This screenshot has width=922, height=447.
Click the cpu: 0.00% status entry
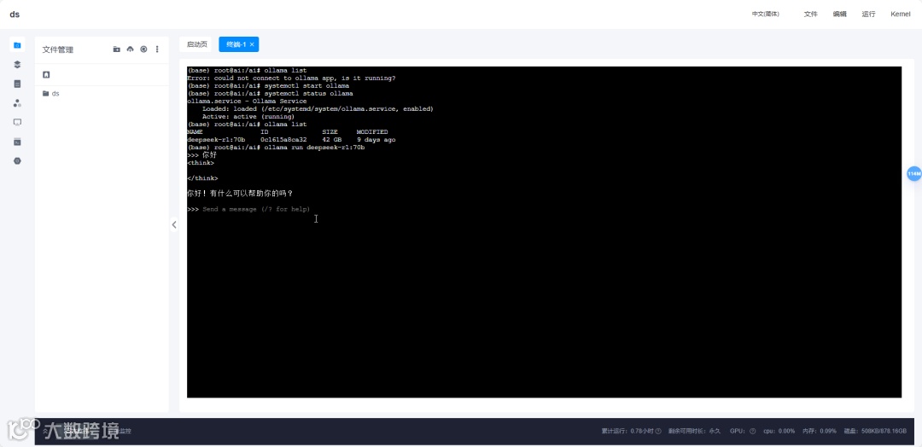coord(779,431)
